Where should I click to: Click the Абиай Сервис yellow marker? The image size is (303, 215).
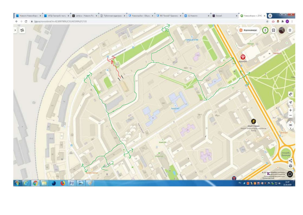click(x=253, y=121)
